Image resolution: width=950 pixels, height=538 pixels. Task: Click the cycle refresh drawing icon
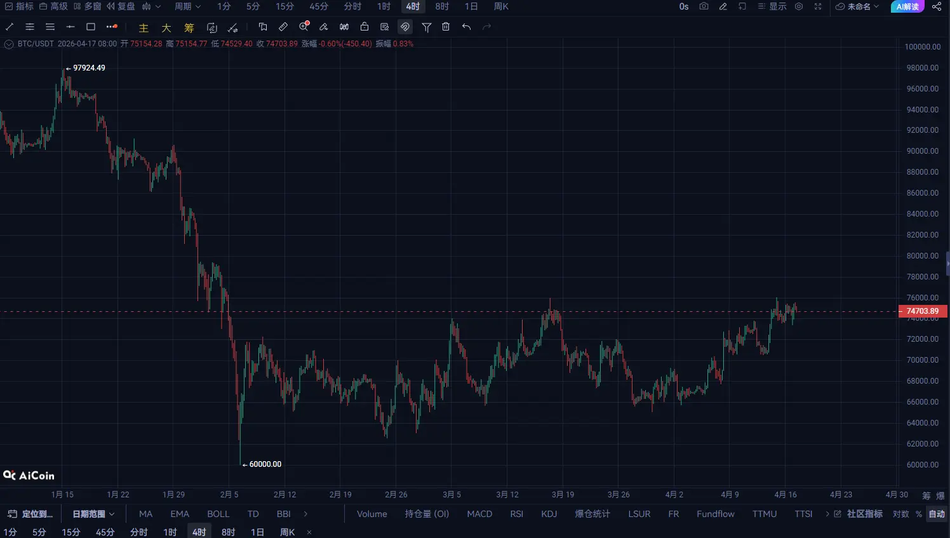tap(212, 27)
